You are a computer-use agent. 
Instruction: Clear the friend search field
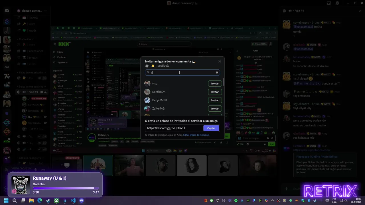tap(217, 73)
